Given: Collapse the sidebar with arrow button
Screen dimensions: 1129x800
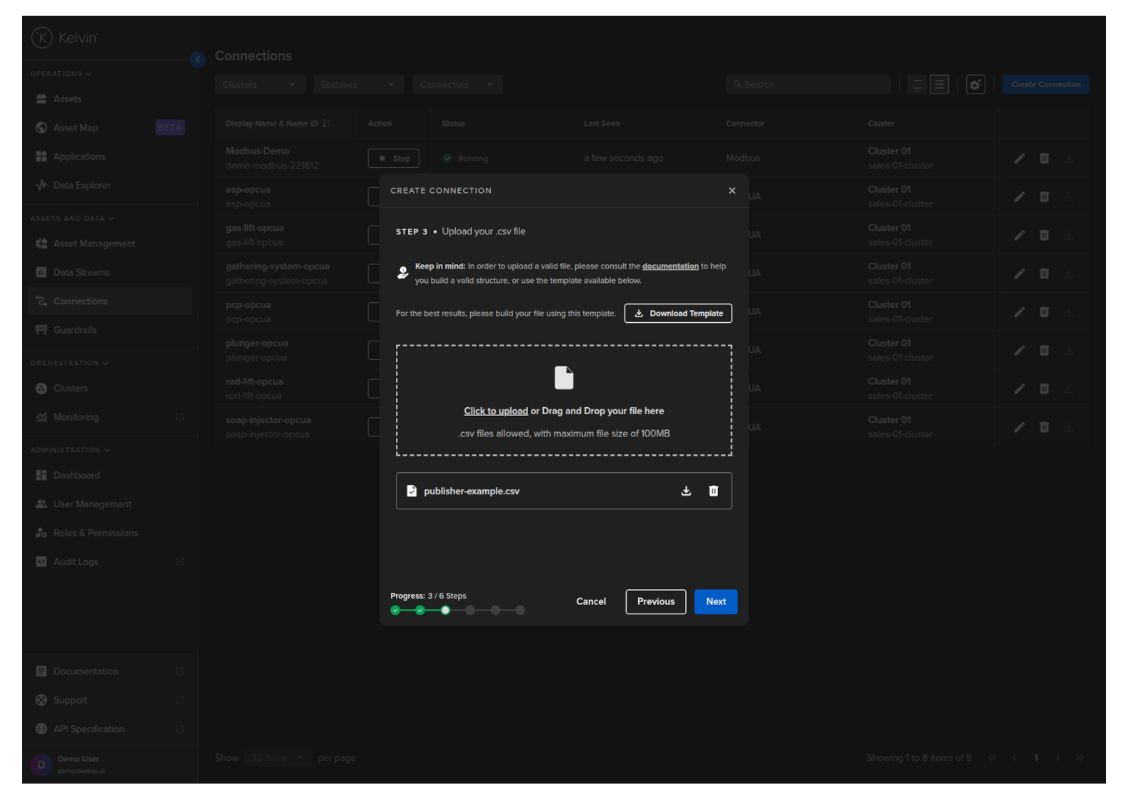Looking at the screenshot, I should pos(198,60).
